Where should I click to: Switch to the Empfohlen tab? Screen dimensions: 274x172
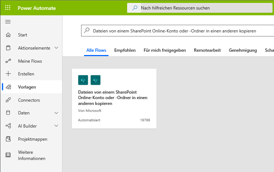[125, 50]
